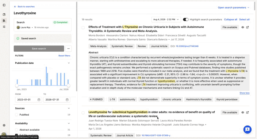257x139 pixels.
Task: Click File available badge for L-Thyroxine article
Action: click(230, 27)
